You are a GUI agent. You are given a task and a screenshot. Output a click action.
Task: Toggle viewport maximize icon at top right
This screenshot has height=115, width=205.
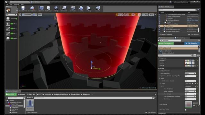(155, 15)
